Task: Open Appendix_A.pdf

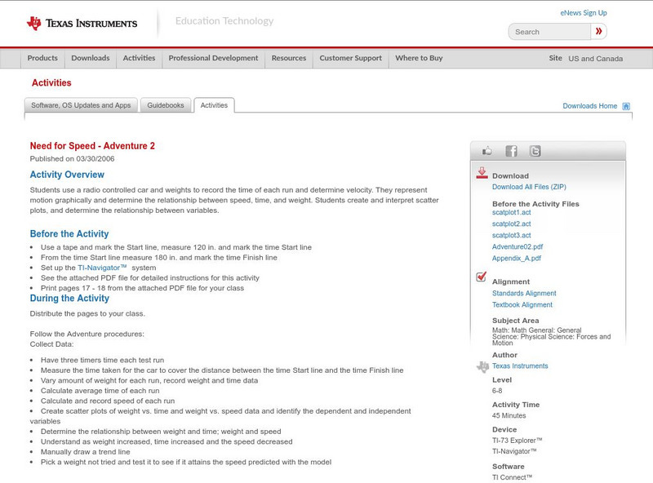Action: 517,258
